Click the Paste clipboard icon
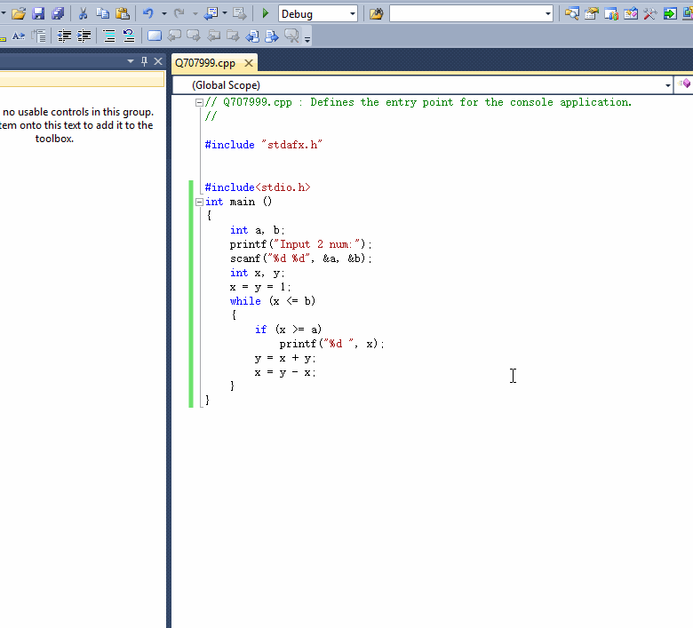This screenshot has width=693, height=628. pyautogui.click(x=123, y=13)
